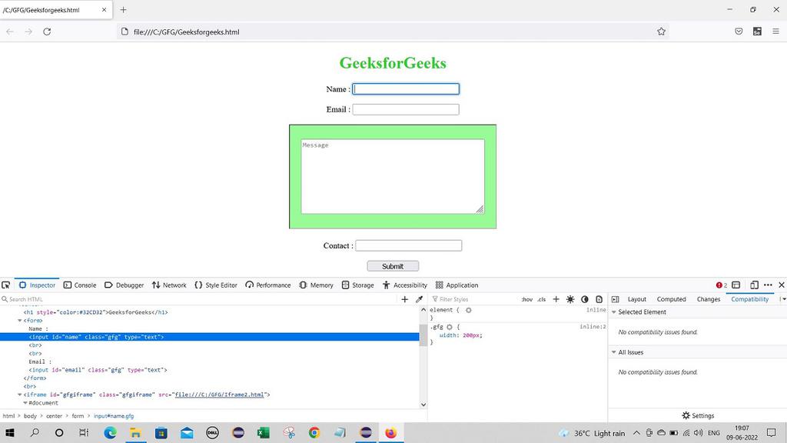Open the Firefox application menu
Viewport: 787px width, 443px height.
pos(775,32)
